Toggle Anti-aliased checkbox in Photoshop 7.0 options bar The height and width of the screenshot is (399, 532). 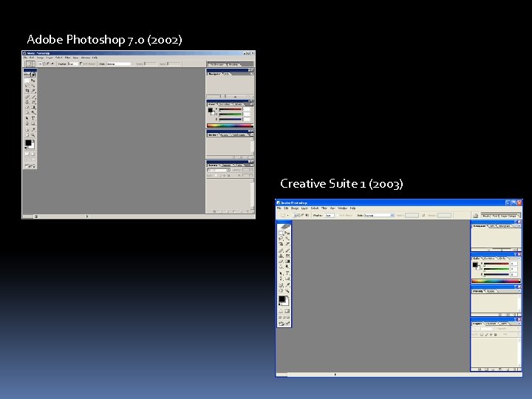[x=81, y=64]
